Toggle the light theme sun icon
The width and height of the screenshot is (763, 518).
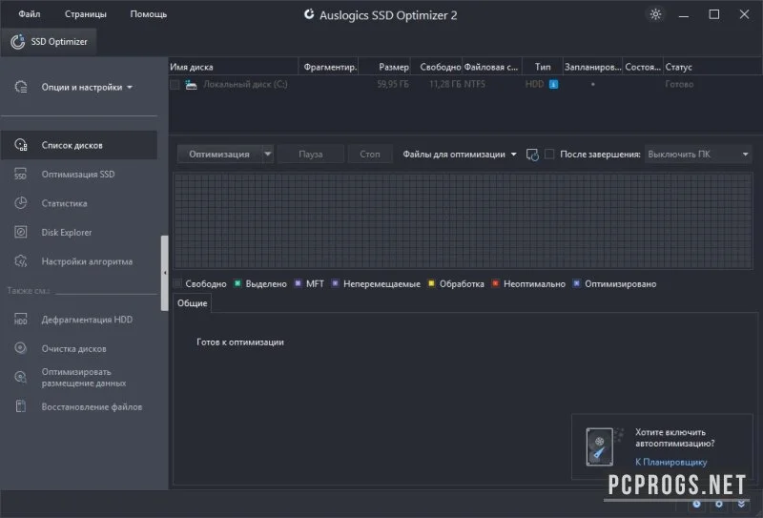click(x=655, y=14)
